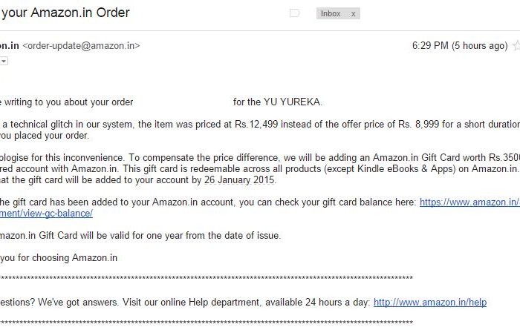
Task: Star this Amazon.in email
Action: tap(516, 46)
